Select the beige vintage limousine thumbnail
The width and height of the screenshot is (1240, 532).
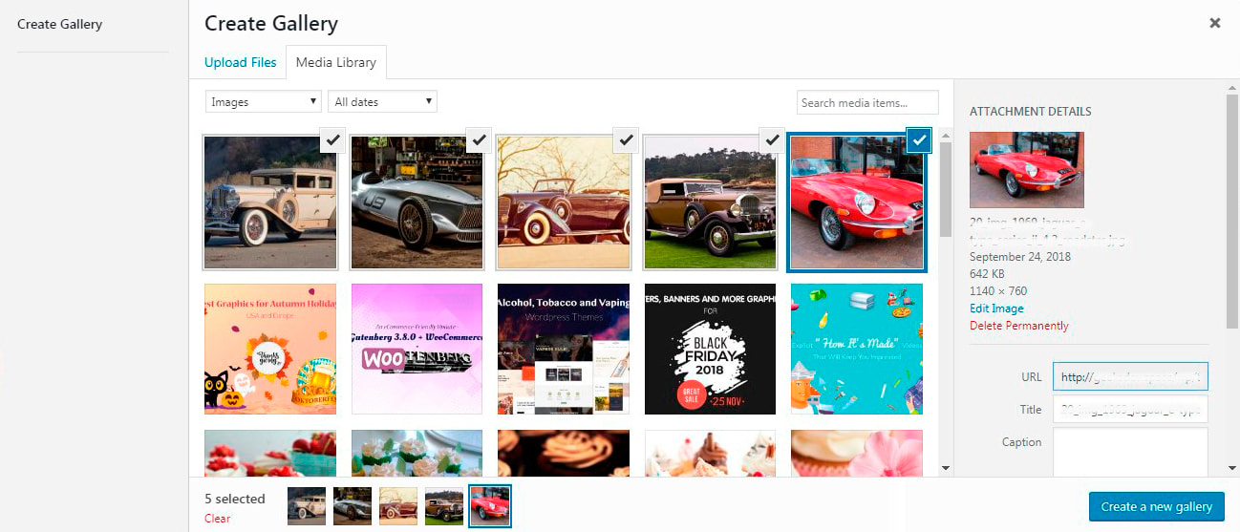270,202
